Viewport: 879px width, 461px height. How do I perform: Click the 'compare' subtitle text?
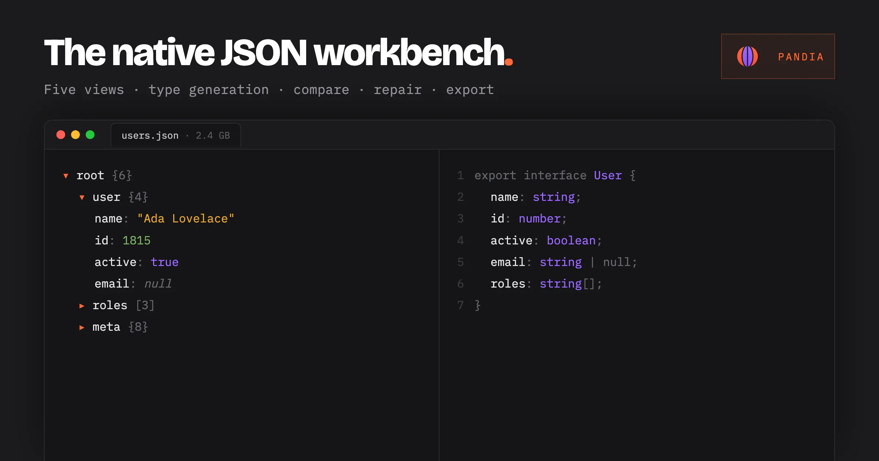point(321,90)
